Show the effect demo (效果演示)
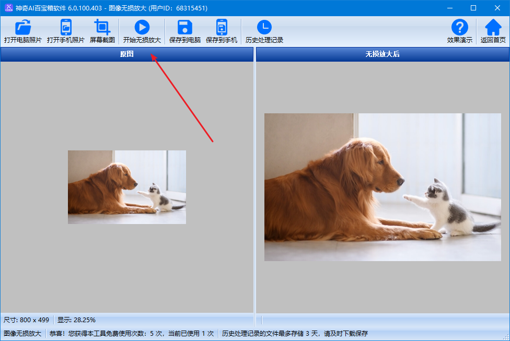This screenshot has width=510, height=341. [460, 31]
